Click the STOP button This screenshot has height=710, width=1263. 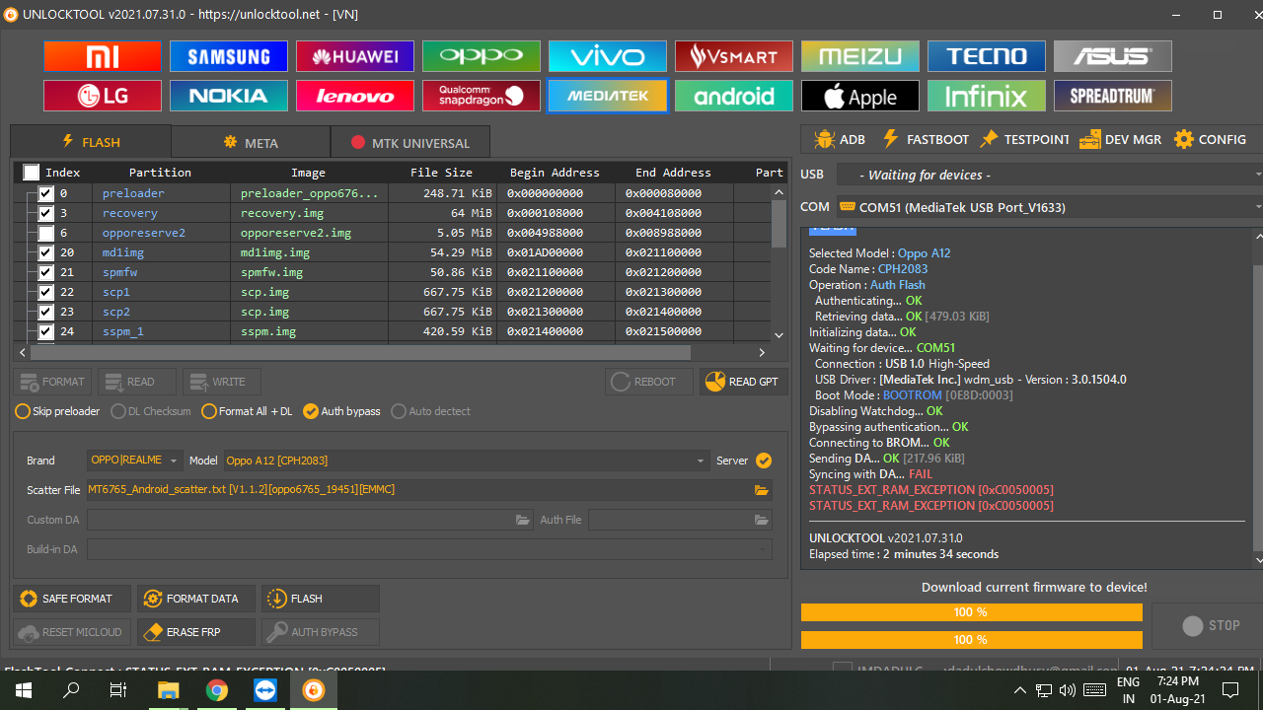coord(1211,625)
